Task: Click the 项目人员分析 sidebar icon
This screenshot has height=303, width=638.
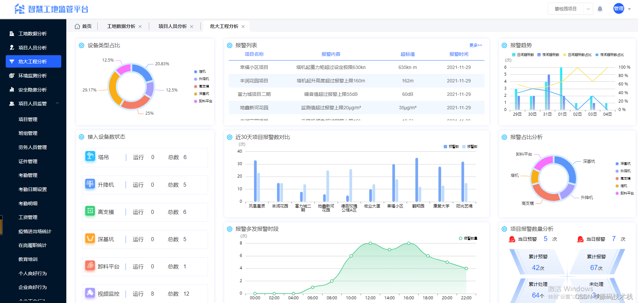Action: tap(12, 48)
